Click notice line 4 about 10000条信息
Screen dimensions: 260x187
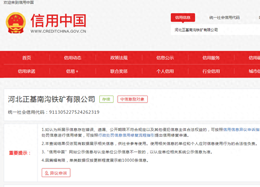coord(95,160)
